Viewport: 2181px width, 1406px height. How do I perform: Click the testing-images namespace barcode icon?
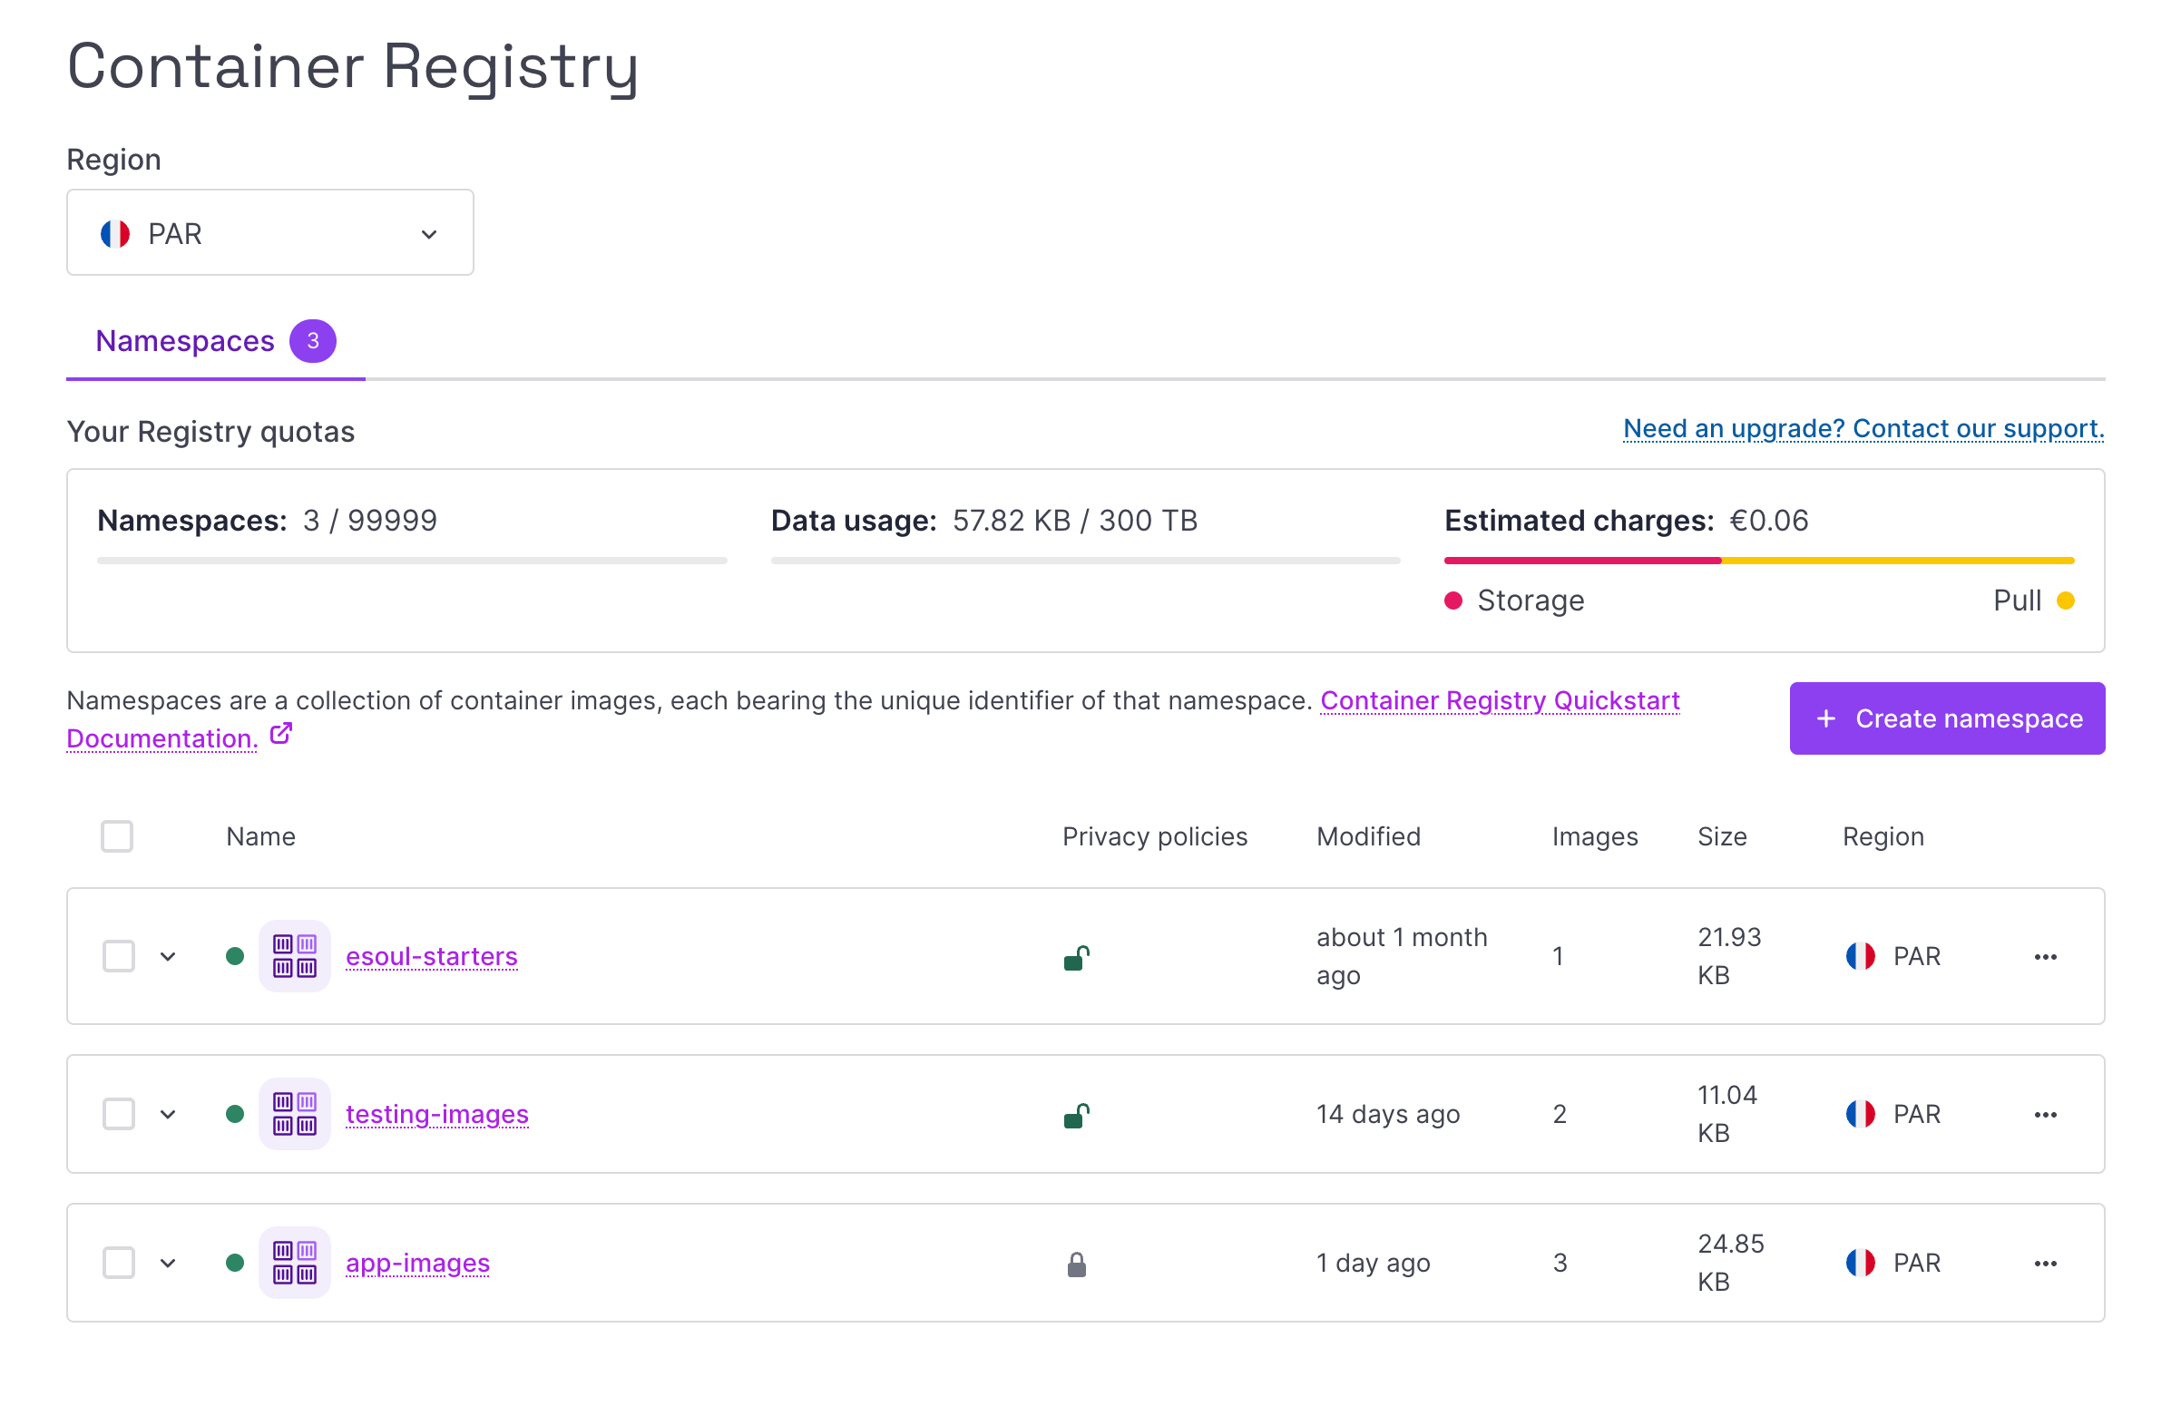pyautogui.click(x=294, y=1113)
